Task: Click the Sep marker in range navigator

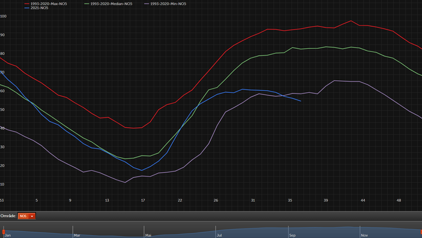Action: (292, 236)
